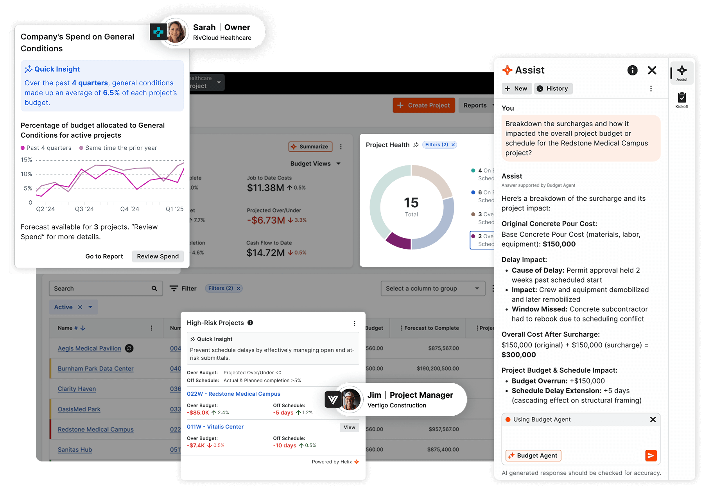The height and width of the screenshot is (490, 703).
Task: Click the Projected Over/Under value -$6.73M
Action: 266,220
